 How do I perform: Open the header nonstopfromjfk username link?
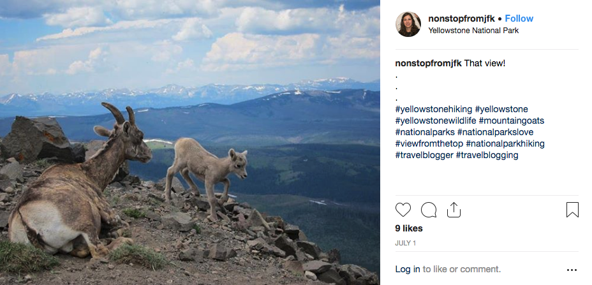(463, 18)
